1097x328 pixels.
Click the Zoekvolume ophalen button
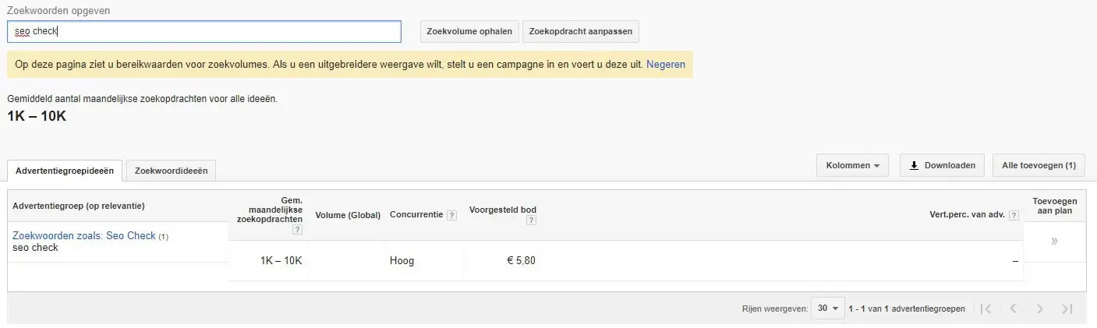469,31
